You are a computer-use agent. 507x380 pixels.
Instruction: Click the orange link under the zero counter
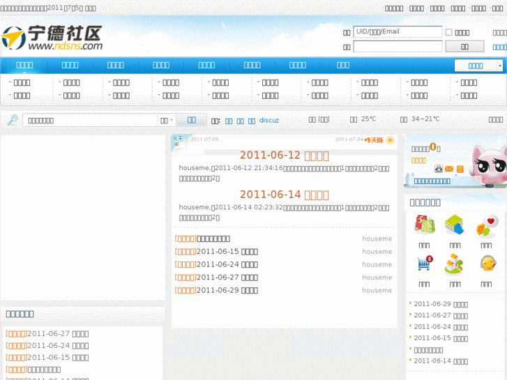coord(418,161)
